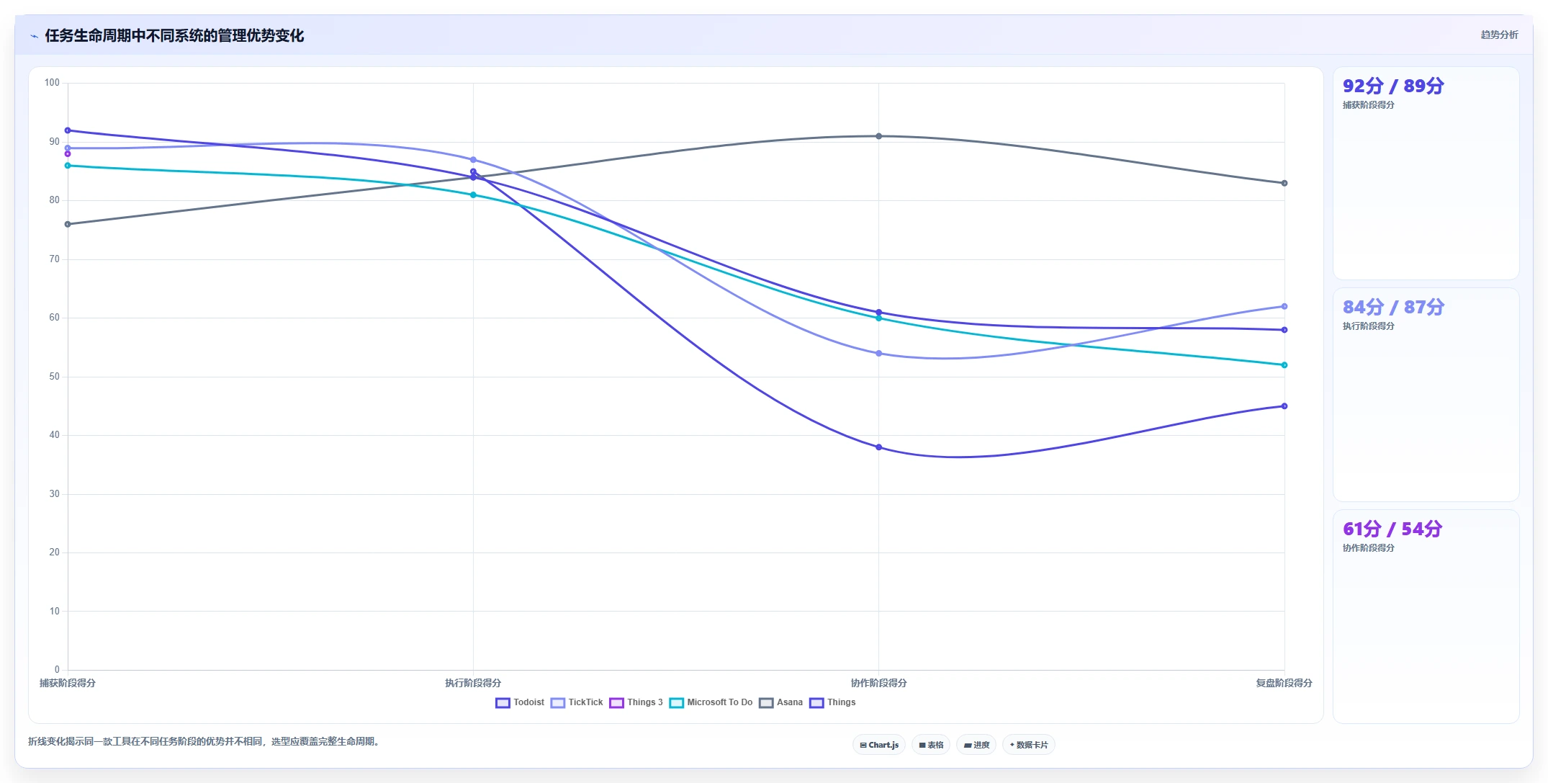The height and width of the screenshot is (783, 1548).
Task: Open the 84分 / 87分 score card
Action: coord(1426,395)
